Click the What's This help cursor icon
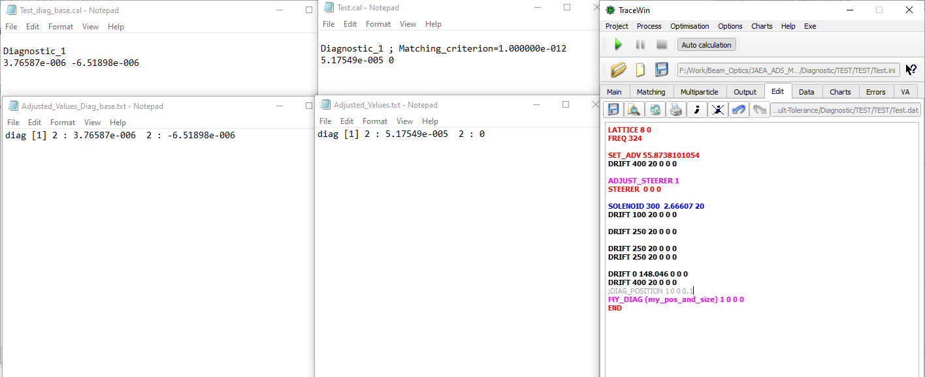The height and width of the screenshot is (377, 925). pyautogui.click(x=911, y=70)
